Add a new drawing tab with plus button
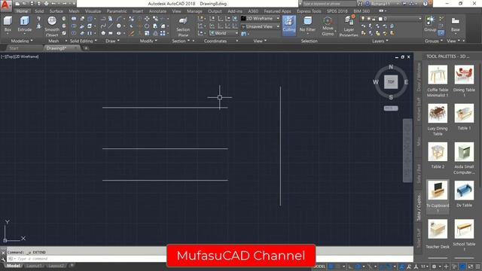Image resolution: width=482 pixels, height=271 pixels. tap(86, 48)
